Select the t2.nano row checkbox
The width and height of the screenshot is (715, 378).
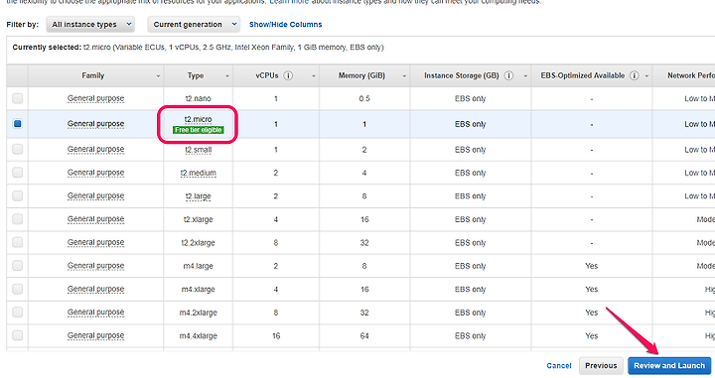point(17,98)
